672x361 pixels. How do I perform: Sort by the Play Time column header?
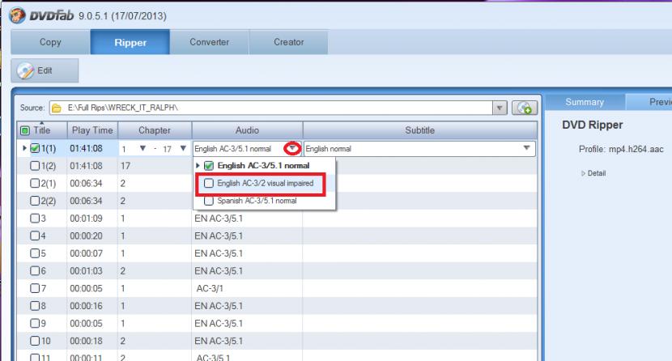(91, 130)
